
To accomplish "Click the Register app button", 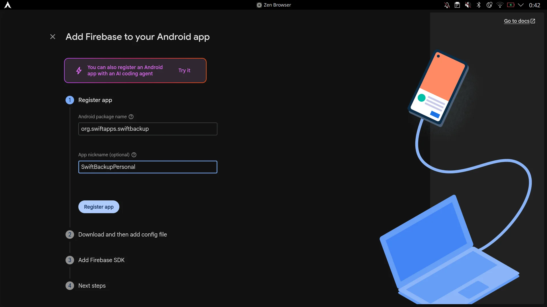I will (99, 207).
